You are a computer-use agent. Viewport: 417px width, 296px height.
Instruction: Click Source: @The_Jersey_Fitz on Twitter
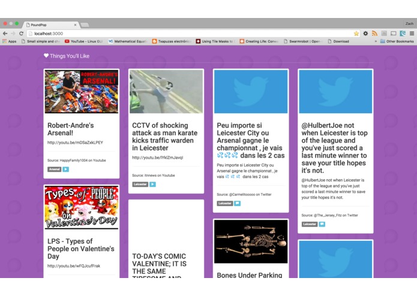click(x=330, y=215)
